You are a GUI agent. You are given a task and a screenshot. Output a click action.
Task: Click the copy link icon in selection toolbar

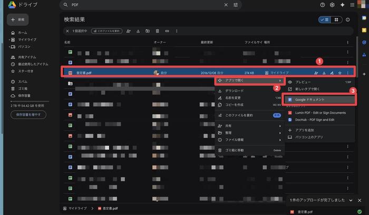167,31
